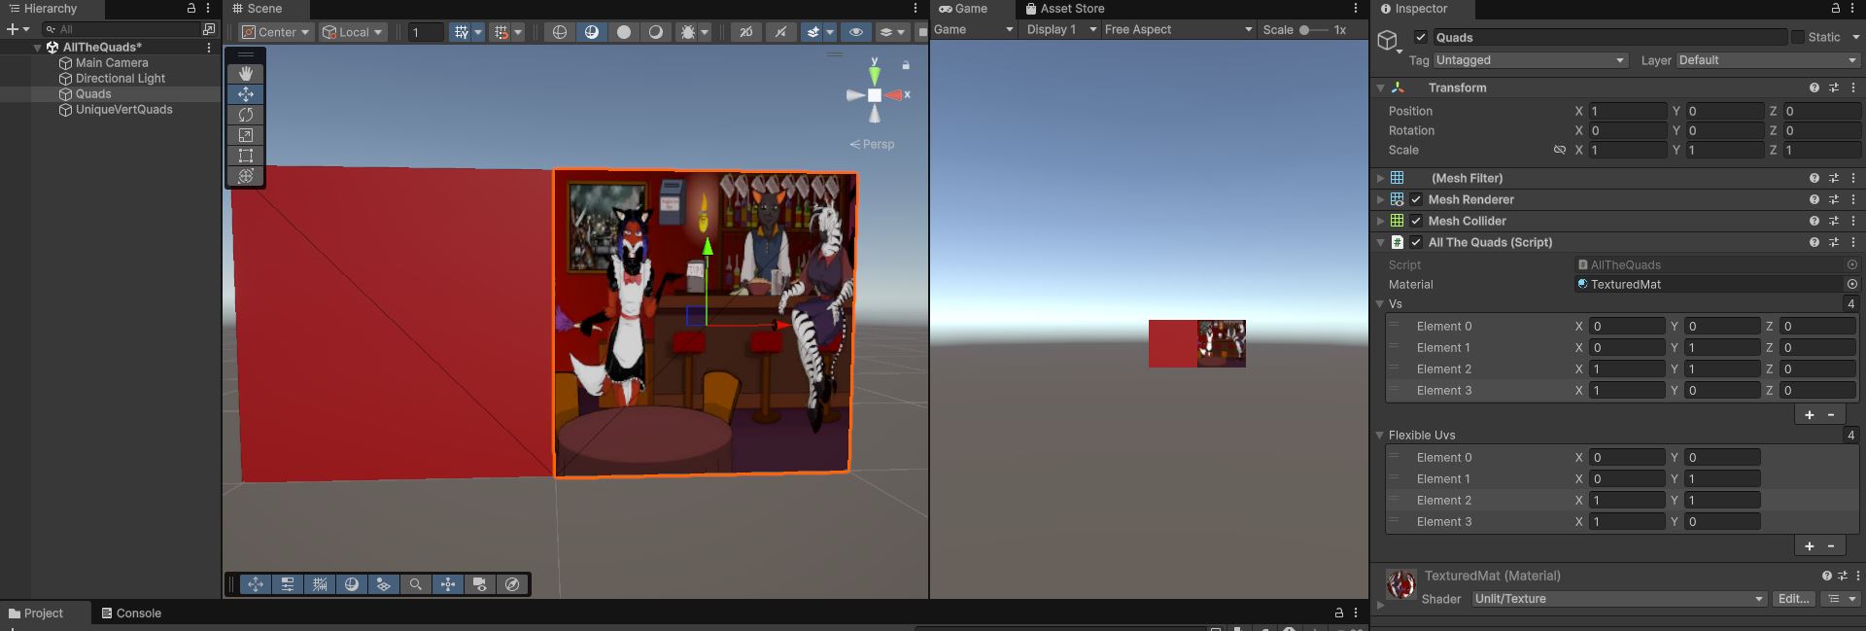This screenshot has width=1866, height=631.
Task: Disable the Mesh Collider component checkbox
Action: [x=1416, y=221]
